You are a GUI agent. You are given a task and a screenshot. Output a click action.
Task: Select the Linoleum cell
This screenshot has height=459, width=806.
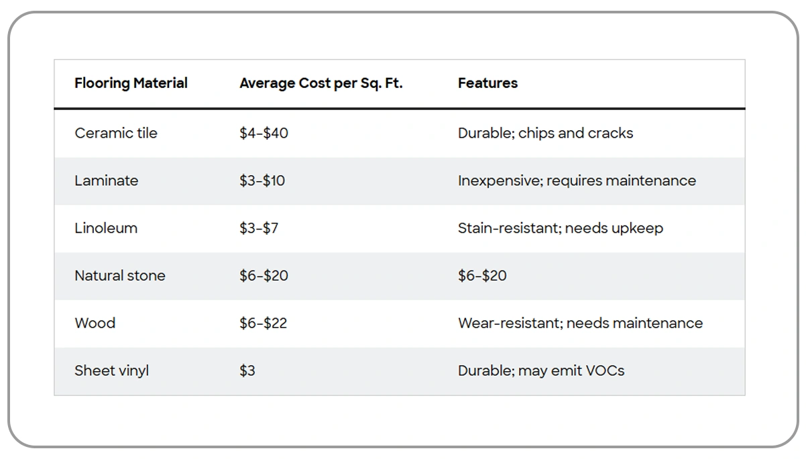[x=106, y=228]
